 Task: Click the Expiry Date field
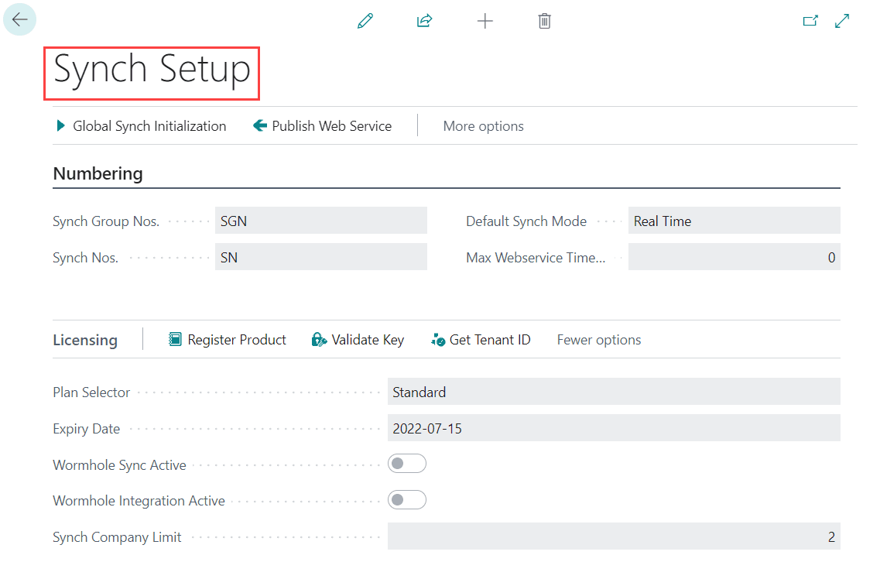click(x=614, y=428)
